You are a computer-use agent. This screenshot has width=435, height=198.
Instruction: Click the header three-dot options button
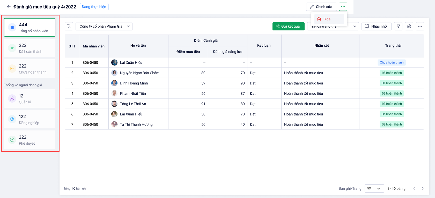click(343, 7)
